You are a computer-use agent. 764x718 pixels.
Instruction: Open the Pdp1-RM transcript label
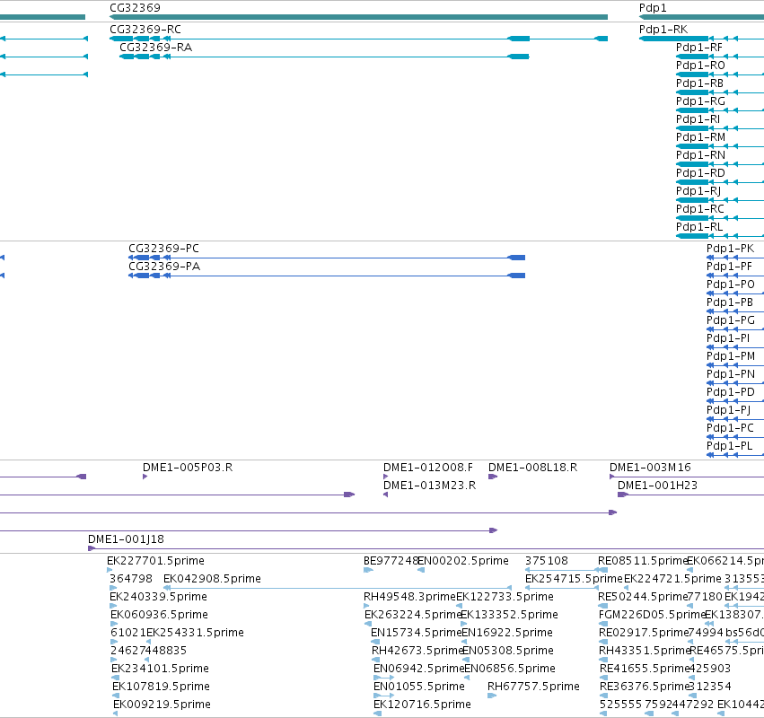(700, 137)
